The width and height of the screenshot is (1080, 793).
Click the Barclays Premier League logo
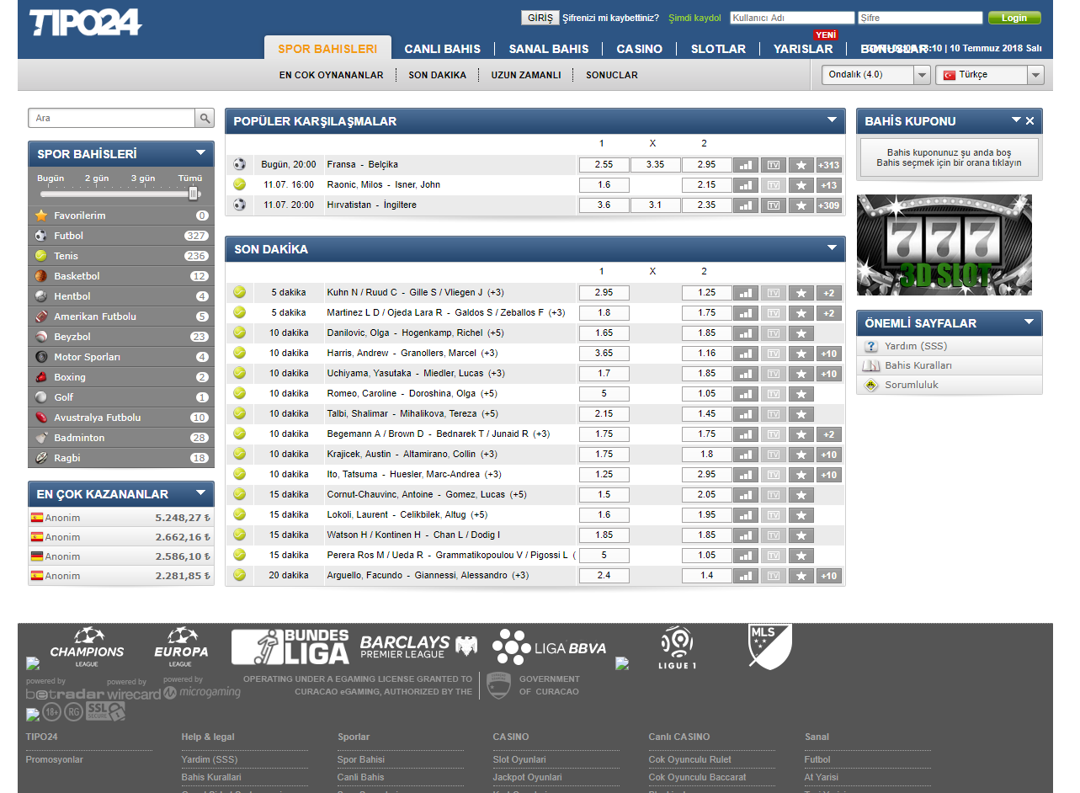(418, 647)
